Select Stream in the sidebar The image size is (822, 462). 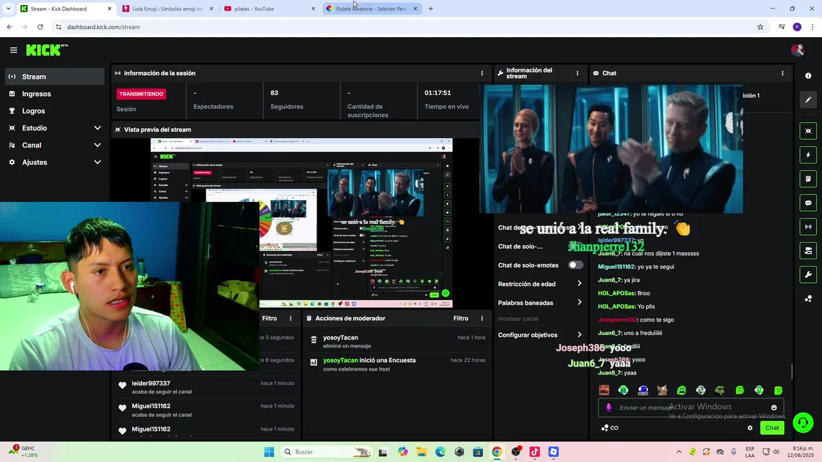coord(55,76)
